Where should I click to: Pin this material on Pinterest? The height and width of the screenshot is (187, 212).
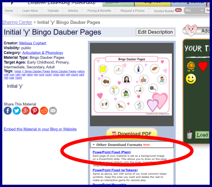(35, 111)
